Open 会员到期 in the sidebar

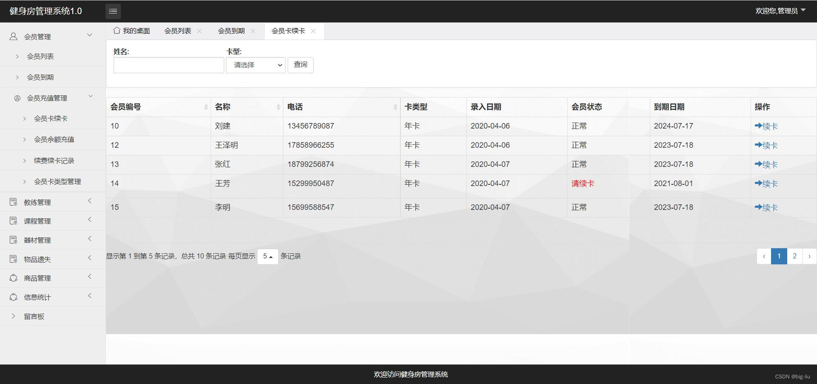(40, 77)
